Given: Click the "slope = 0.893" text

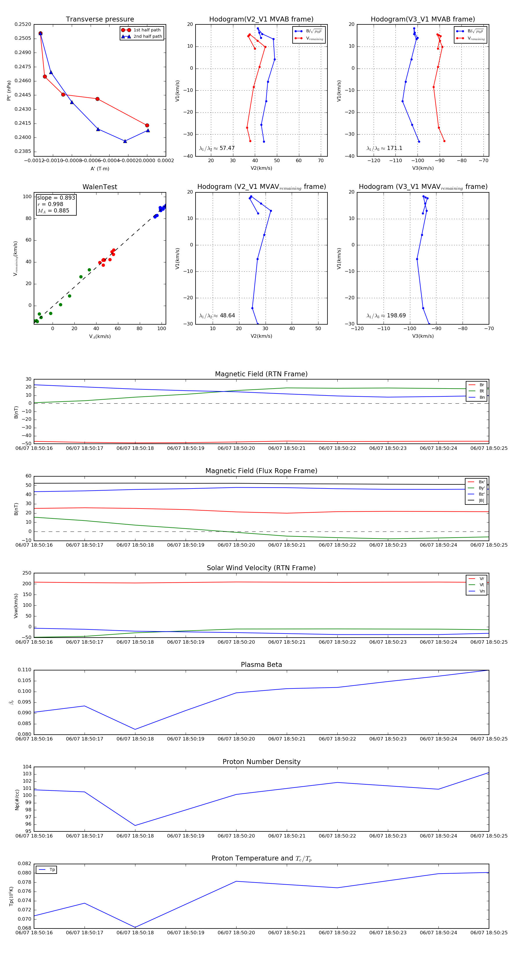Looking at the screenshot, I should (56, 198).
